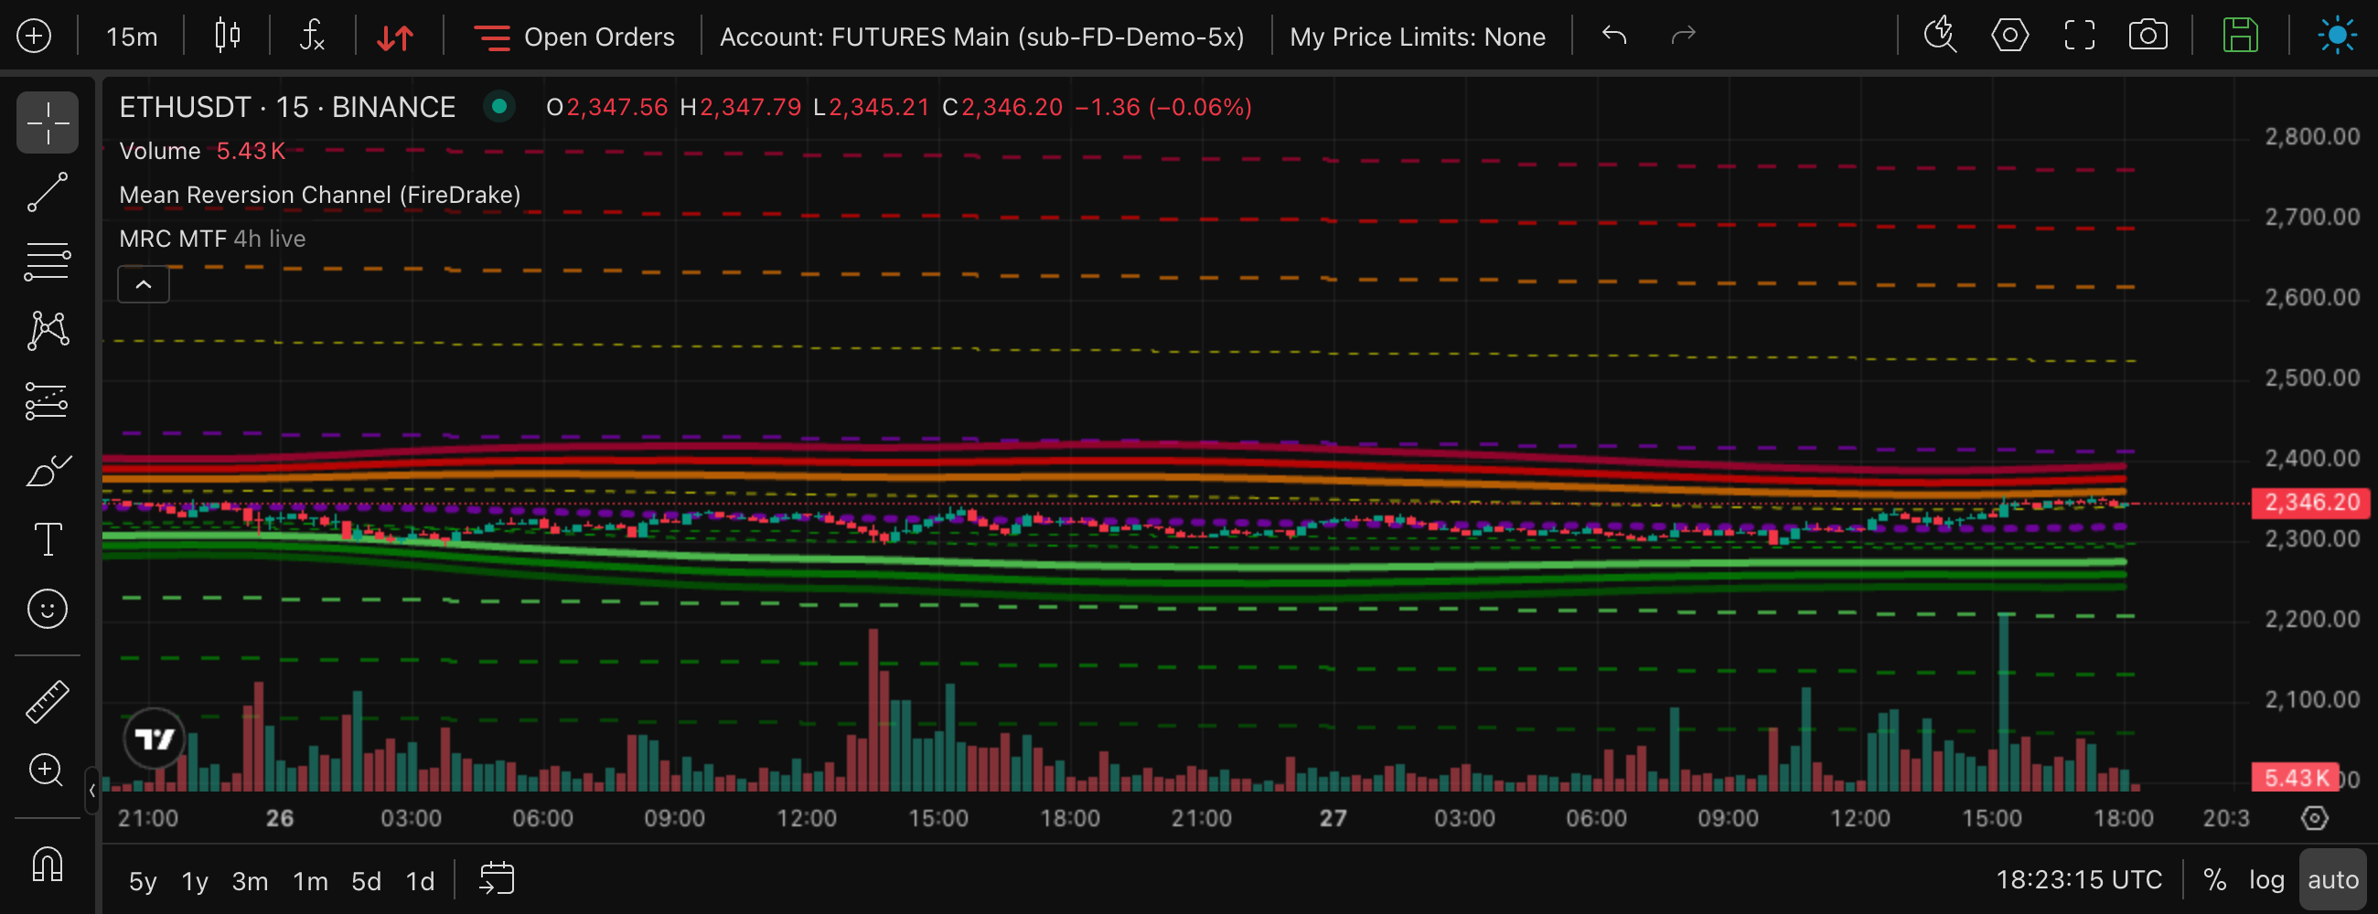Click the red buy/sell arrows icon
2378x914 pixels.
tap(395, 37)
